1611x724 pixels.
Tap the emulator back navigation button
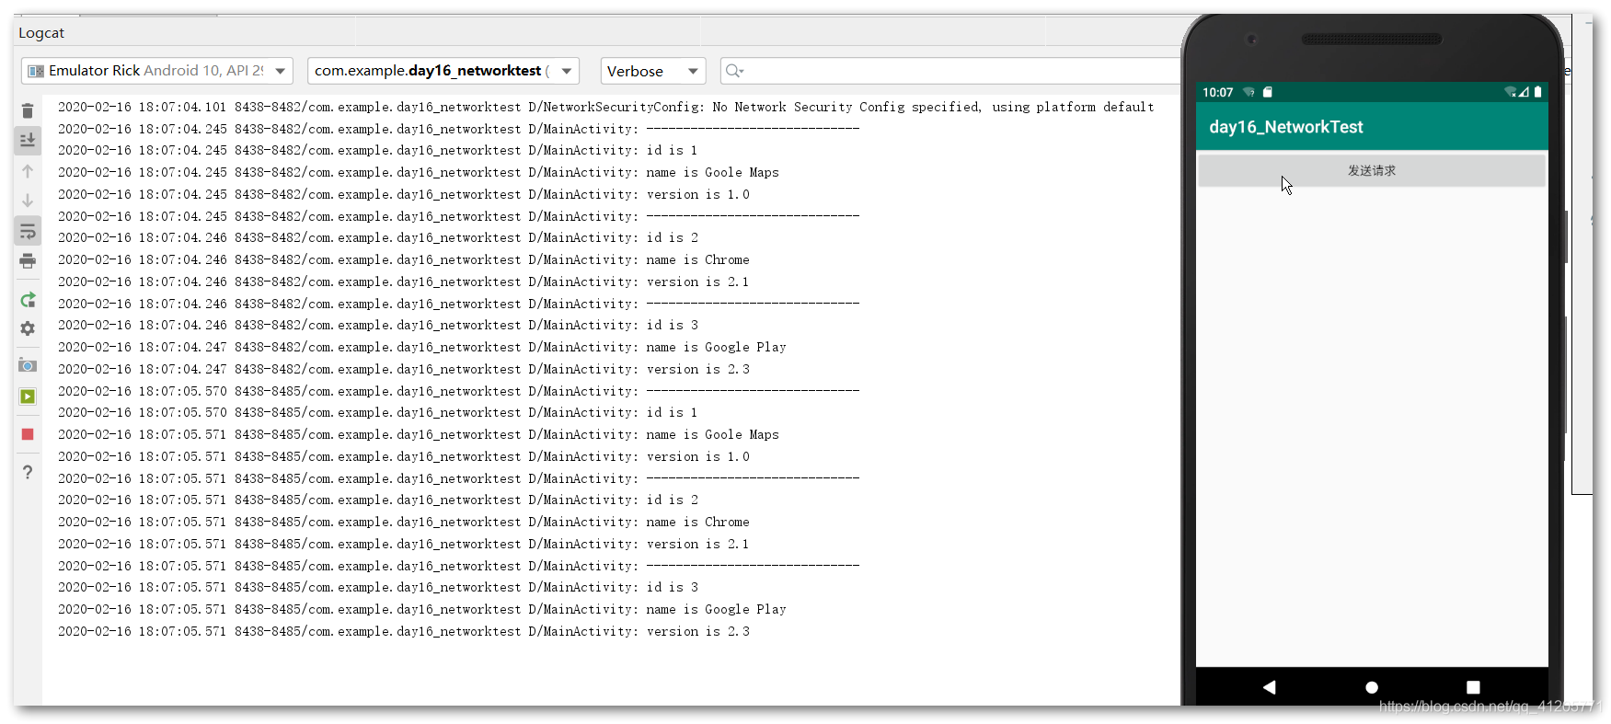1270,687
